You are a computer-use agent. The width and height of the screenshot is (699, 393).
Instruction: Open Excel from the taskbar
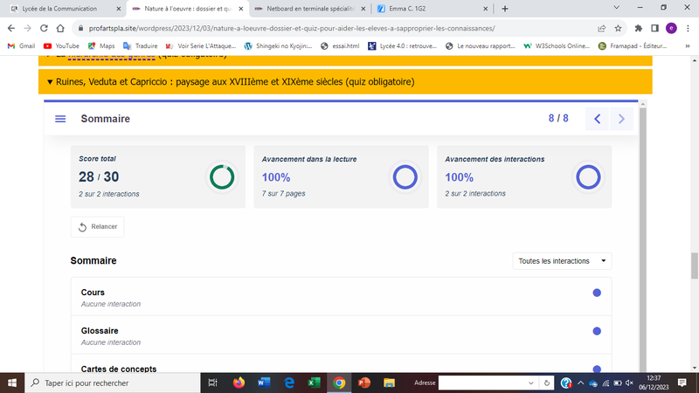314,383
